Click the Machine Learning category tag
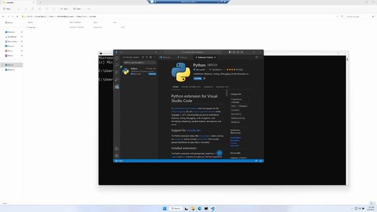Image resolution: width=377 pixels, height=212 pixels. [238, 118]
